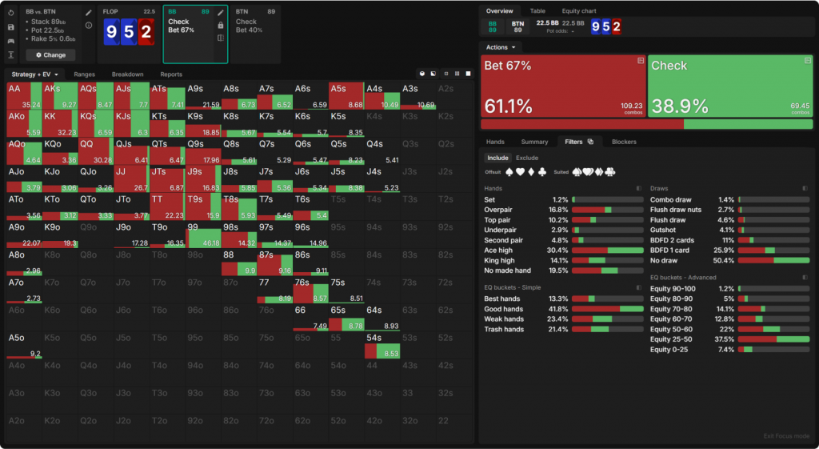Click the save disk icon
The height and width of the screenshot is (449, 819).
coord(11,26)
